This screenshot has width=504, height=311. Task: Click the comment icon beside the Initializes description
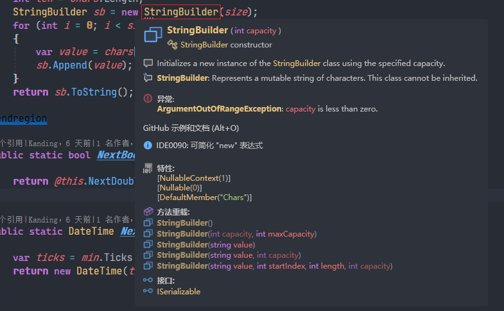coord(148,63)
